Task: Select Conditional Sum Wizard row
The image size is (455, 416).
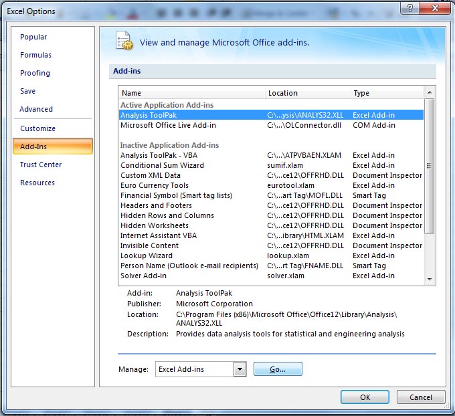Action: pyautogui.click(x=271, y=165)
